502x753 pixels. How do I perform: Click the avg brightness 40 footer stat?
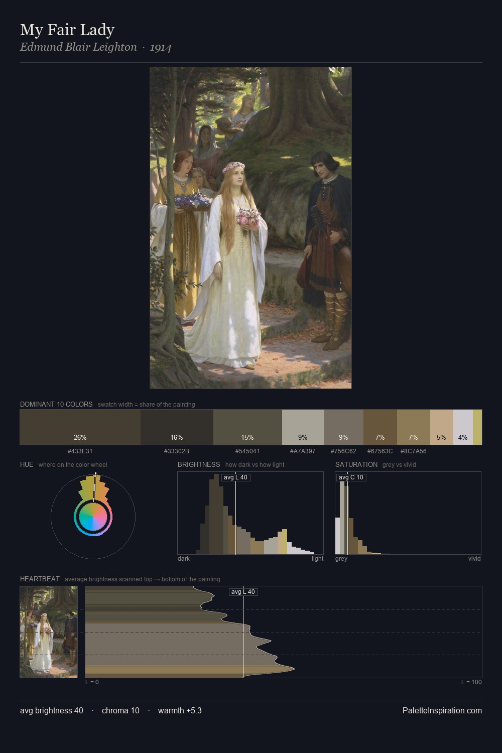52,710
